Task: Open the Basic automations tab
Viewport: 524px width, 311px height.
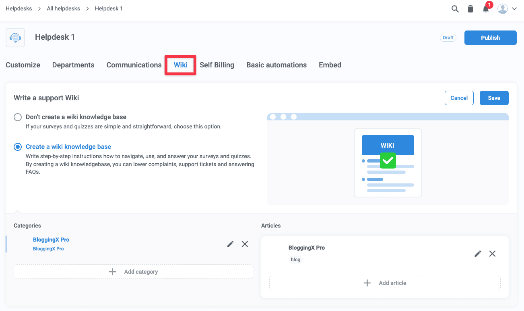Action: pyautogui.click(x=276, y=65)
